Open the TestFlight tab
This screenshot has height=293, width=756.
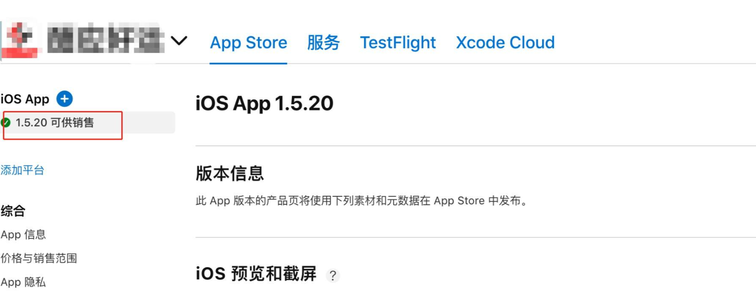398,42
